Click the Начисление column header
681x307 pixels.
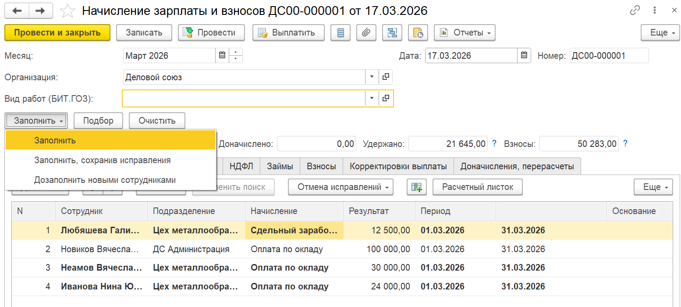pos(294,211)
